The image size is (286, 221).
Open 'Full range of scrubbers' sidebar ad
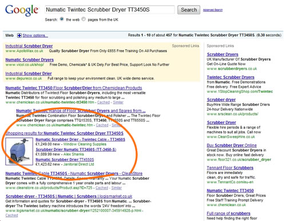click(229, 214)
